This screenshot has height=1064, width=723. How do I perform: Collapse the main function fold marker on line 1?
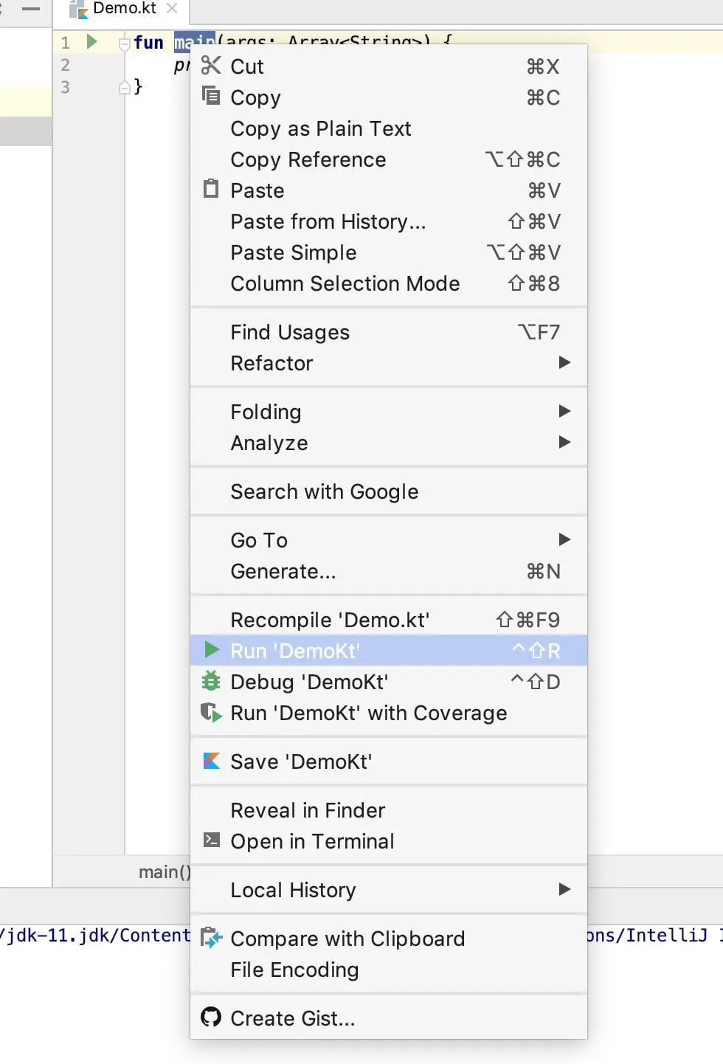[x=124, y=44]
